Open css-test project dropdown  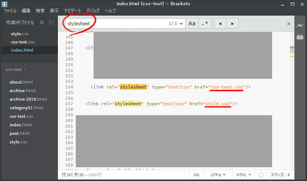[x=16, y=70]
